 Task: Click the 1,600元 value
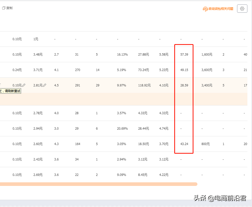(207, 55)
